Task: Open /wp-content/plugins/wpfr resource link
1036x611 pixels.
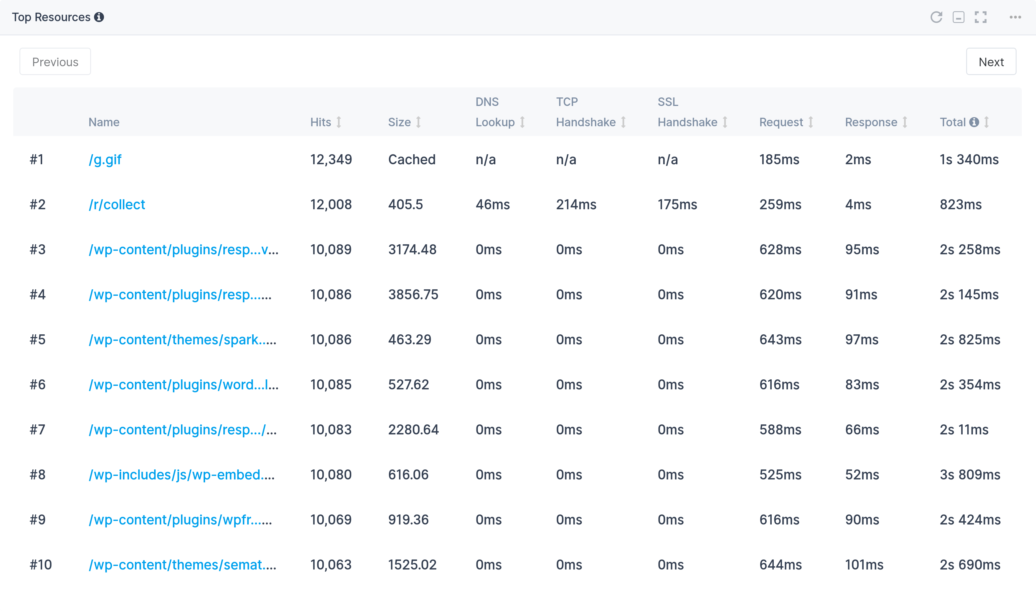Action: pos(181,519)
